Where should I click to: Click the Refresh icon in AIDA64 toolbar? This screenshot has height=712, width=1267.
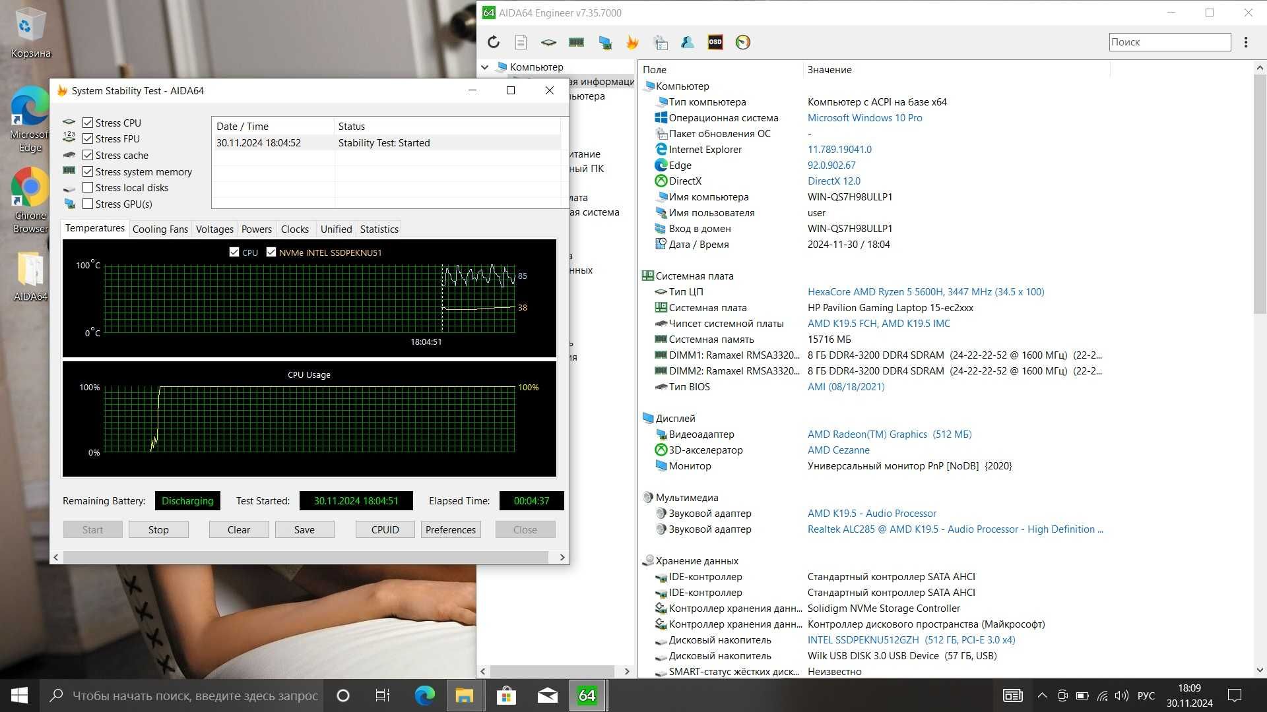(x=494, y=42)
